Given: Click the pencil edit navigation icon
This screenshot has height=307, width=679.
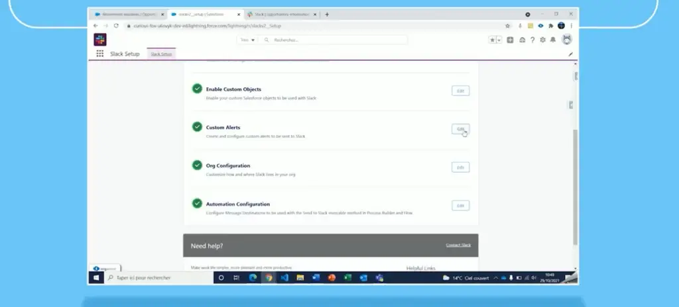Looking at the screenshot, I should [x=570, y=54].
